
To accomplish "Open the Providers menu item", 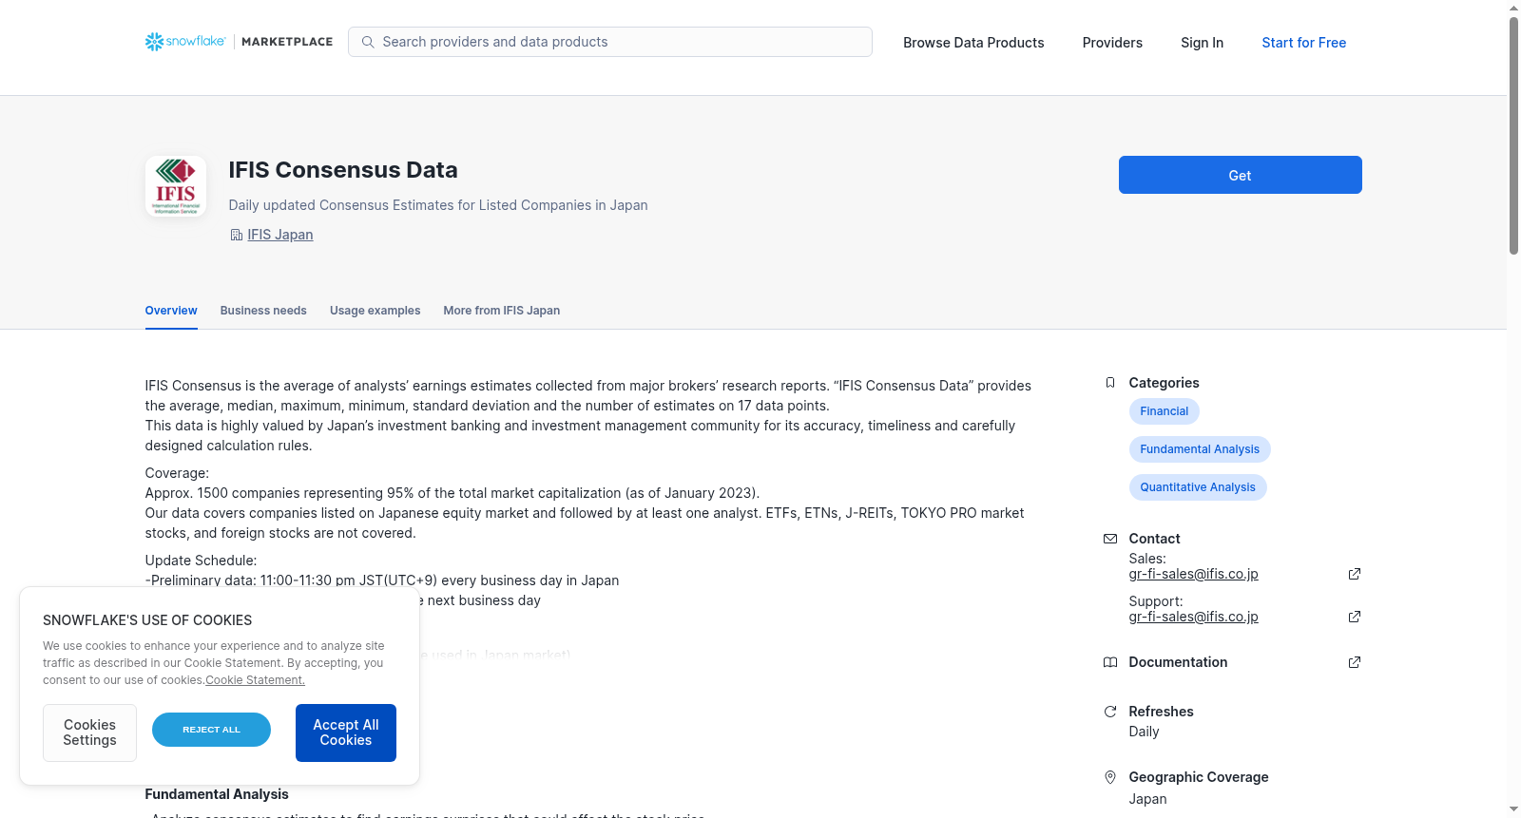I will [1112, 43].
